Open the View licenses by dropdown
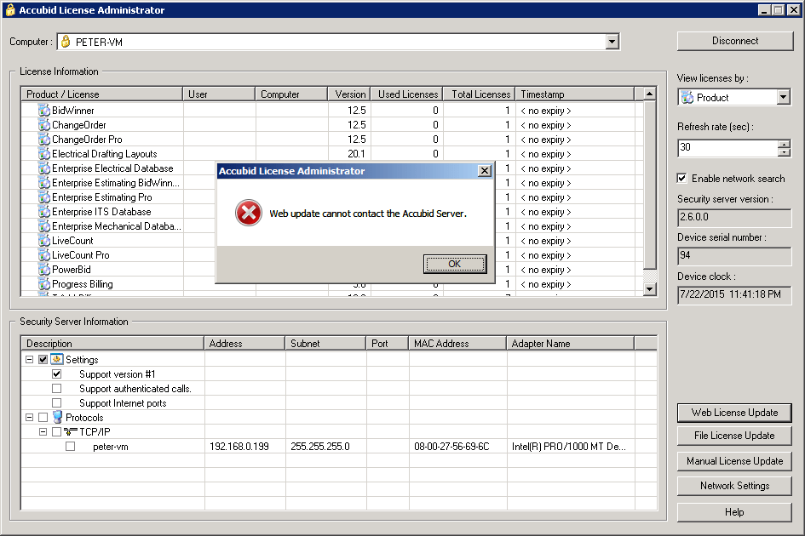This screenshot has width=805, height=536. pyautogui.click(x=785, y=96)
